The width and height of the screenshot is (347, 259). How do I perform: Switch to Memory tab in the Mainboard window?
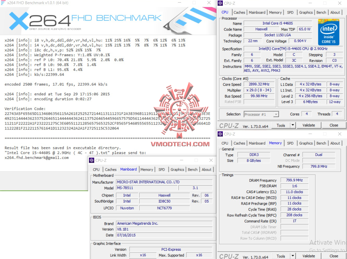point(147,170)
